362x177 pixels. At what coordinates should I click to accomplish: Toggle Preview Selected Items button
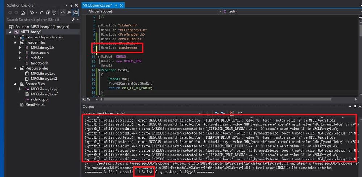coord(75,12)
